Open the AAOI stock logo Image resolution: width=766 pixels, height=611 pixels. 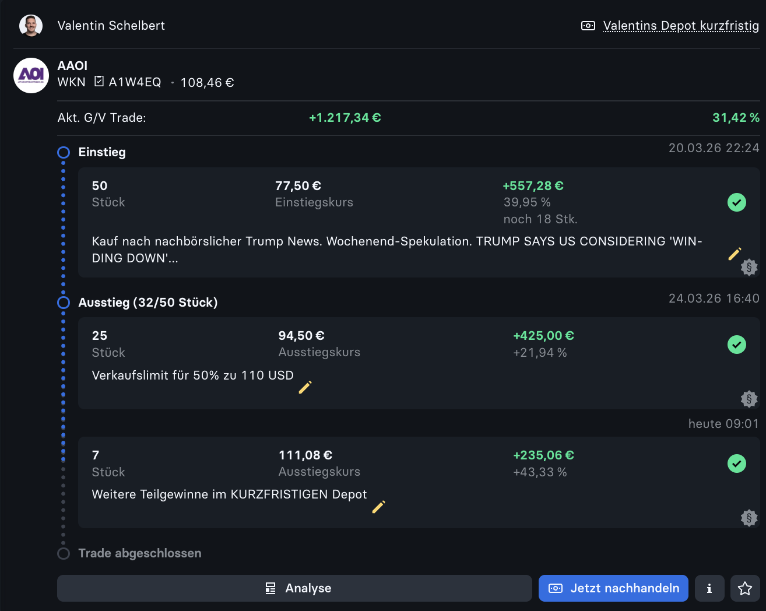click(31, 75)
